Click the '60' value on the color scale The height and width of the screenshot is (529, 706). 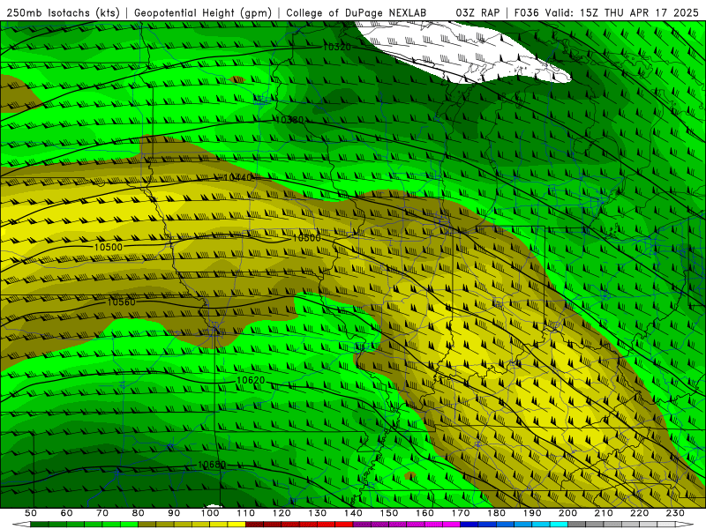(67, 513)
